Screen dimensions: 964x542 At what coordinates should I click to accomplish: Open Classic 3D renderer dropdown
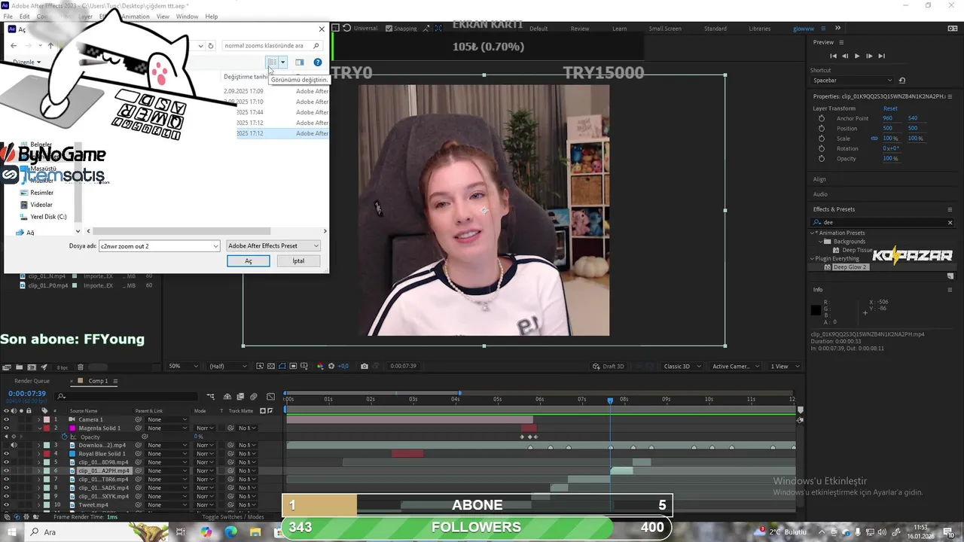[x=682, y=366]
